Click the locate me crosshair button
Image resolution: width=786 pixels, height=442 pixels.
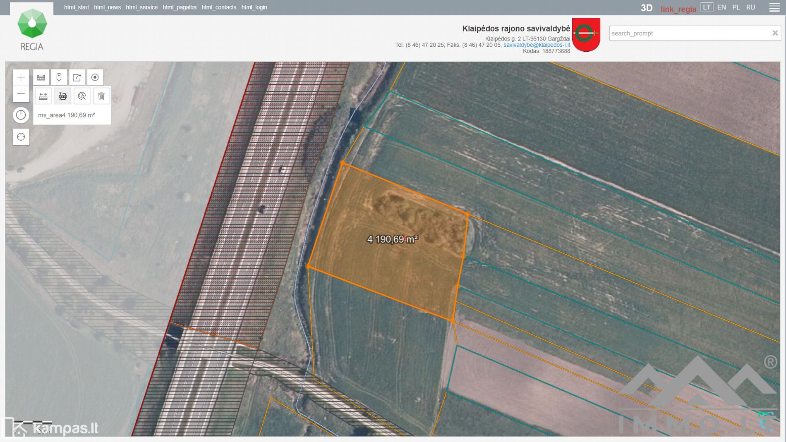(x=21, y=137)
